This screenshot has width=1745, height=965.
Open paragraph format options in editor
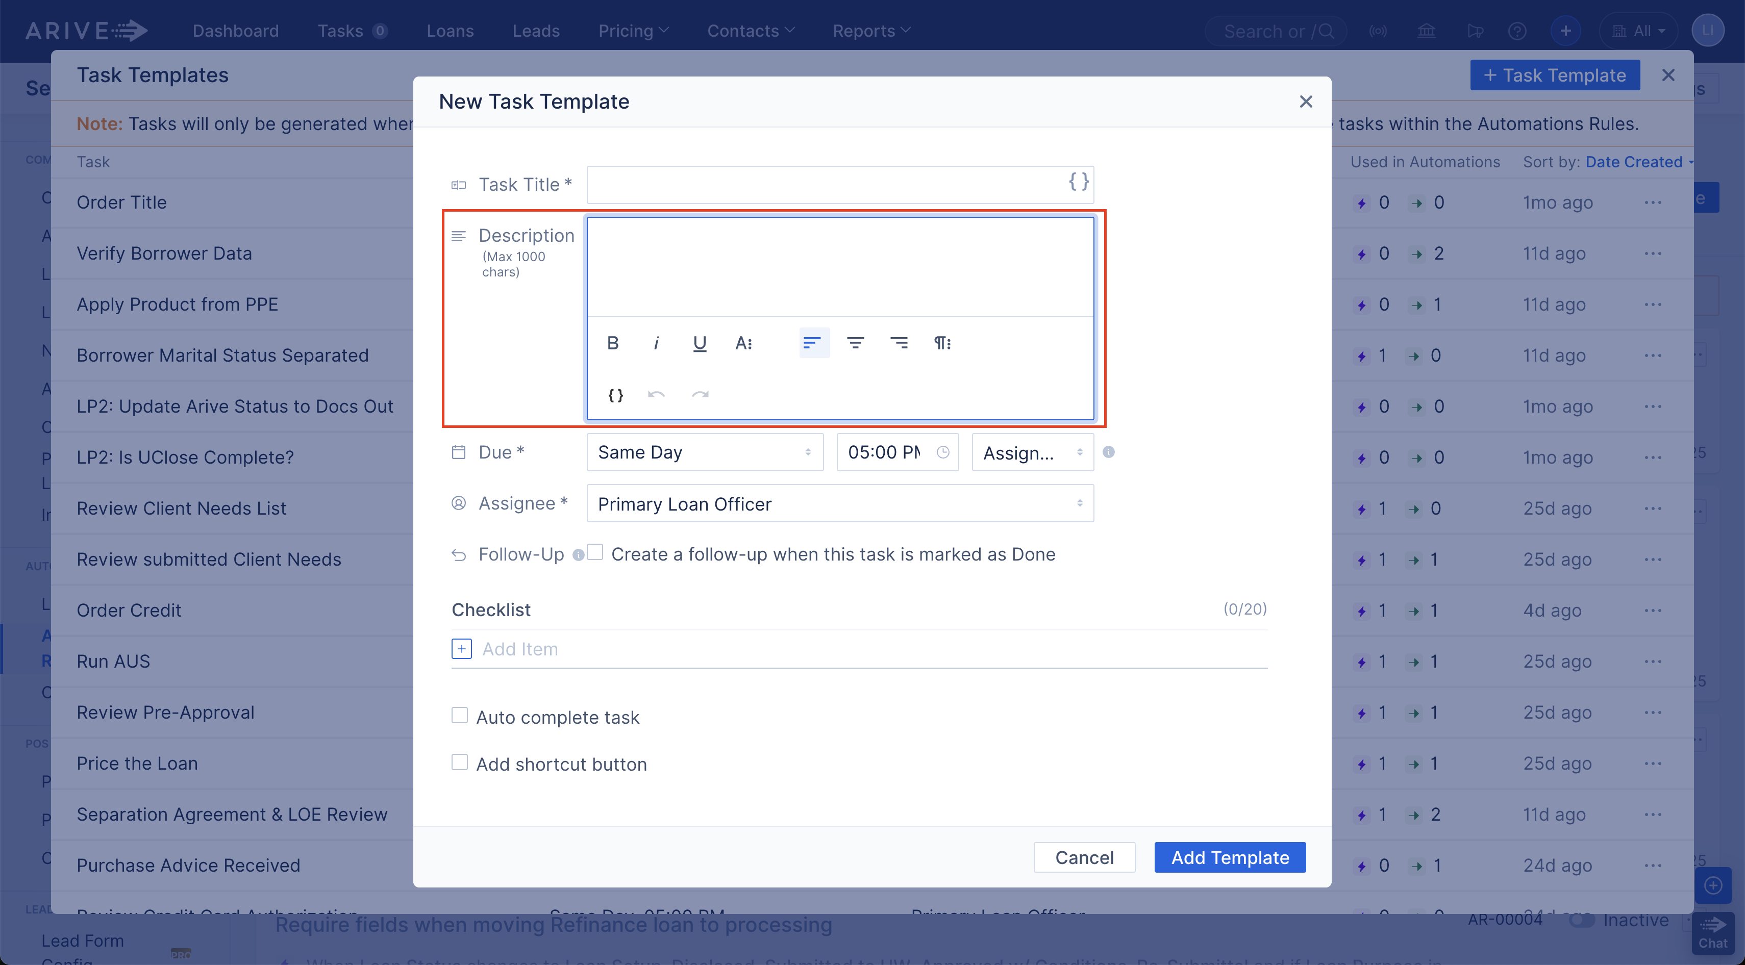click(942, 343)
